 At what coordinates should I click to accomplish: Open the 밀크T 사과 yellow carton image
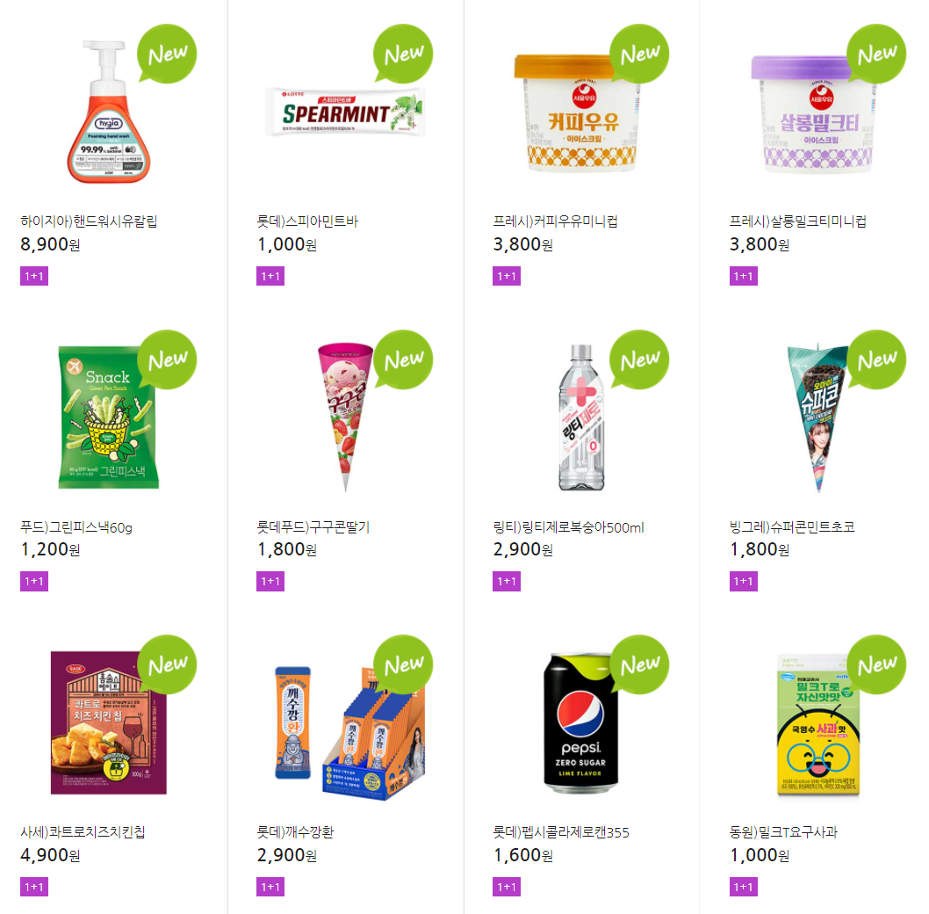coord(818,724)
